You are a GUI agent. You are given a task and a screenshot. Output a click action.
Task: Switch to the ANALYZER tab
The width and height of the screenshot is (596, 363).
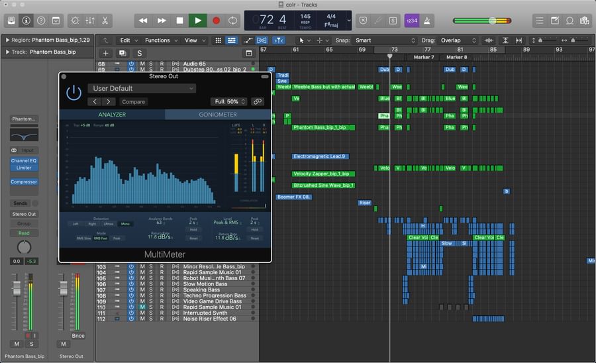112,115
